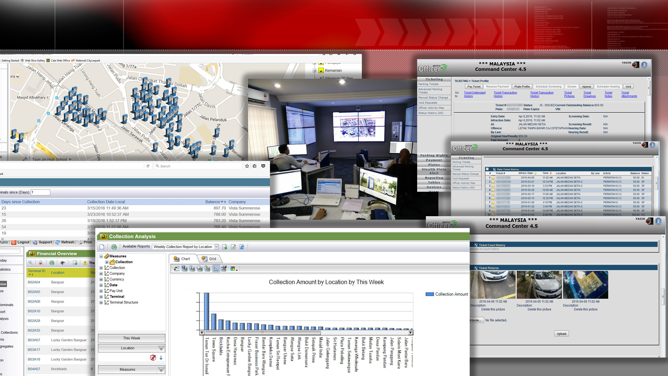Collapse the Measures tree node

click(x=101, y=256)
